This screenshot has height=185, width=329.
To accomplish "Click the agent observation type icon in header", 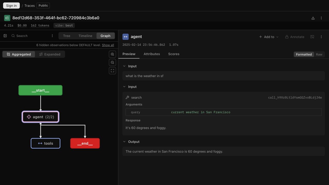I will (x=125, y=37).
